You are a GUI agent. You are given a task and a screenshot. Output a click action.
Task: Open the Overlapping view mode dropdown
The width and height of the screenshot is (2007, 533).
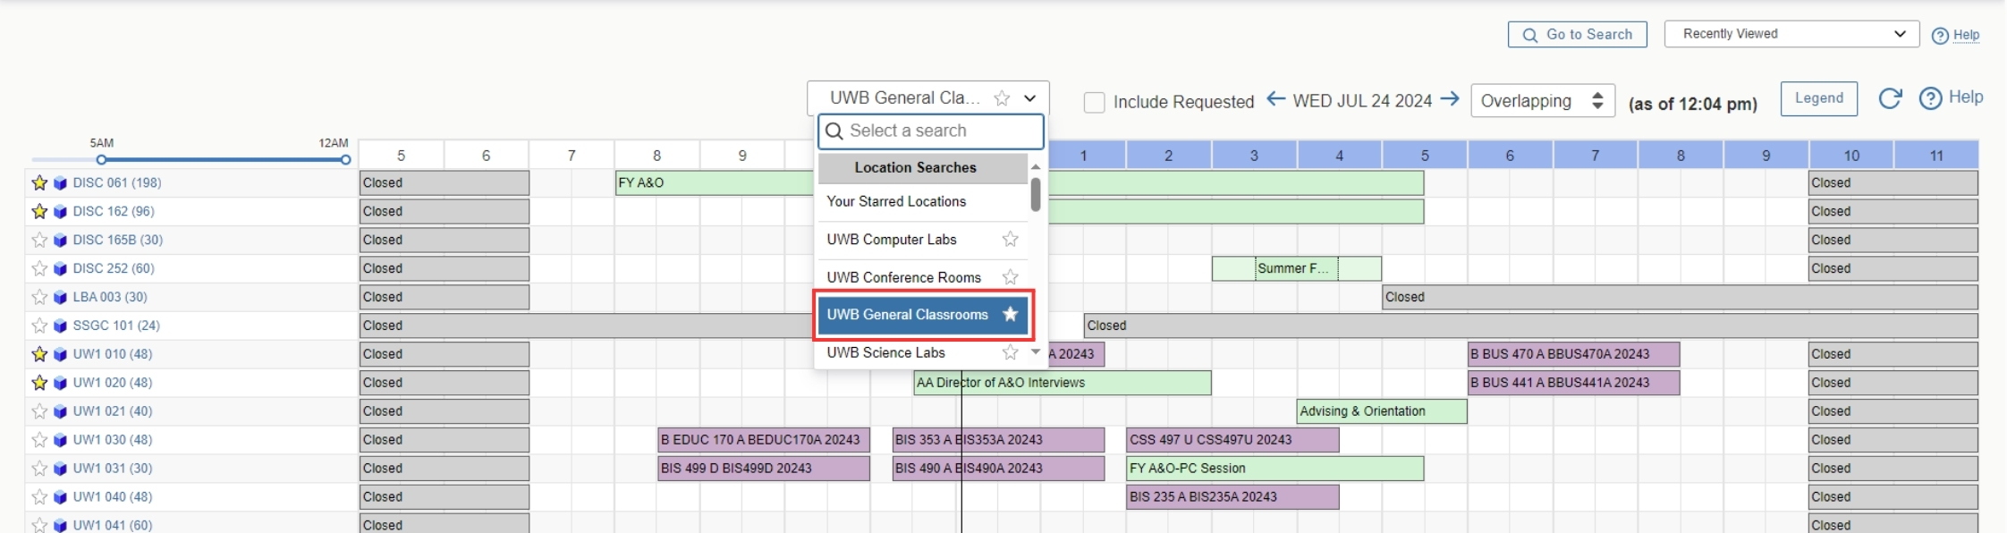pyautogui.click(x=1542, y=101)
